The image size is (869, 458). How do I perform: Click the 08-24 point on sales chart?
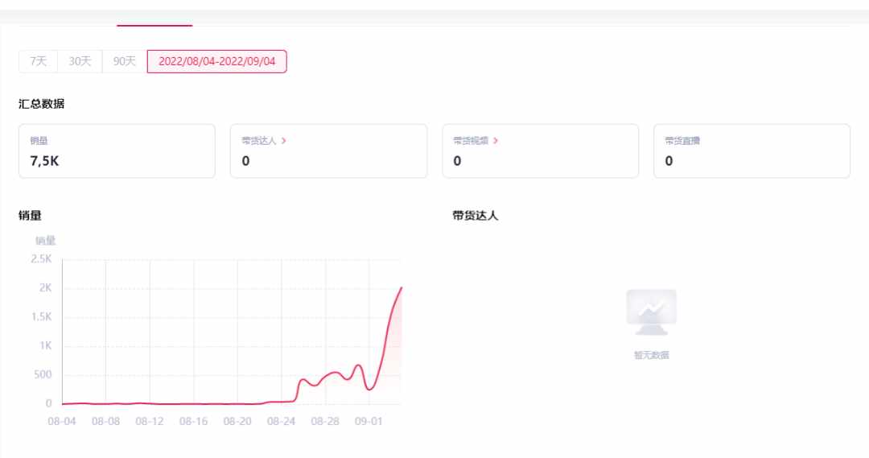coord(282,401)
